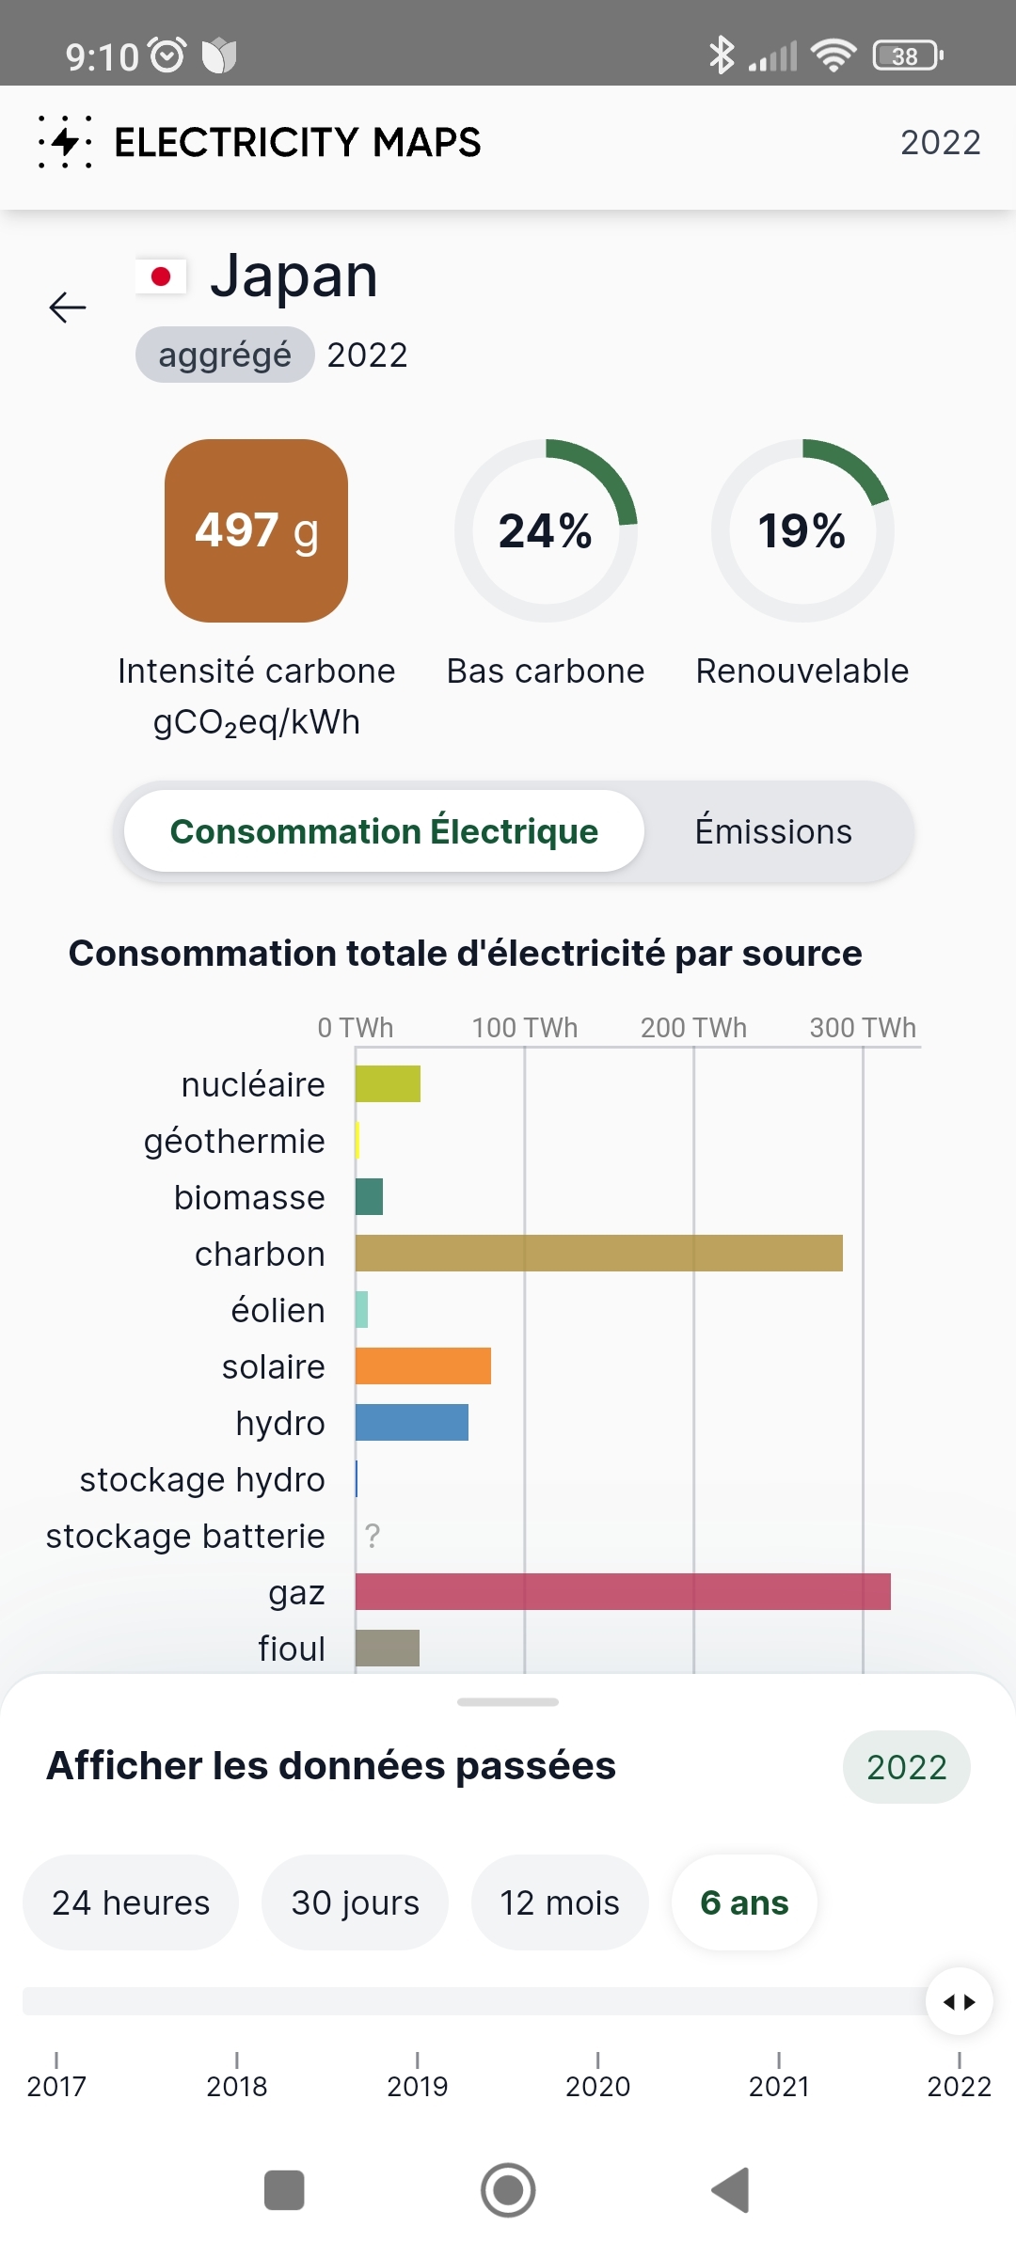
Task: Tap the 24% Bas carbone gauge
Action: (x=546, y=530)
